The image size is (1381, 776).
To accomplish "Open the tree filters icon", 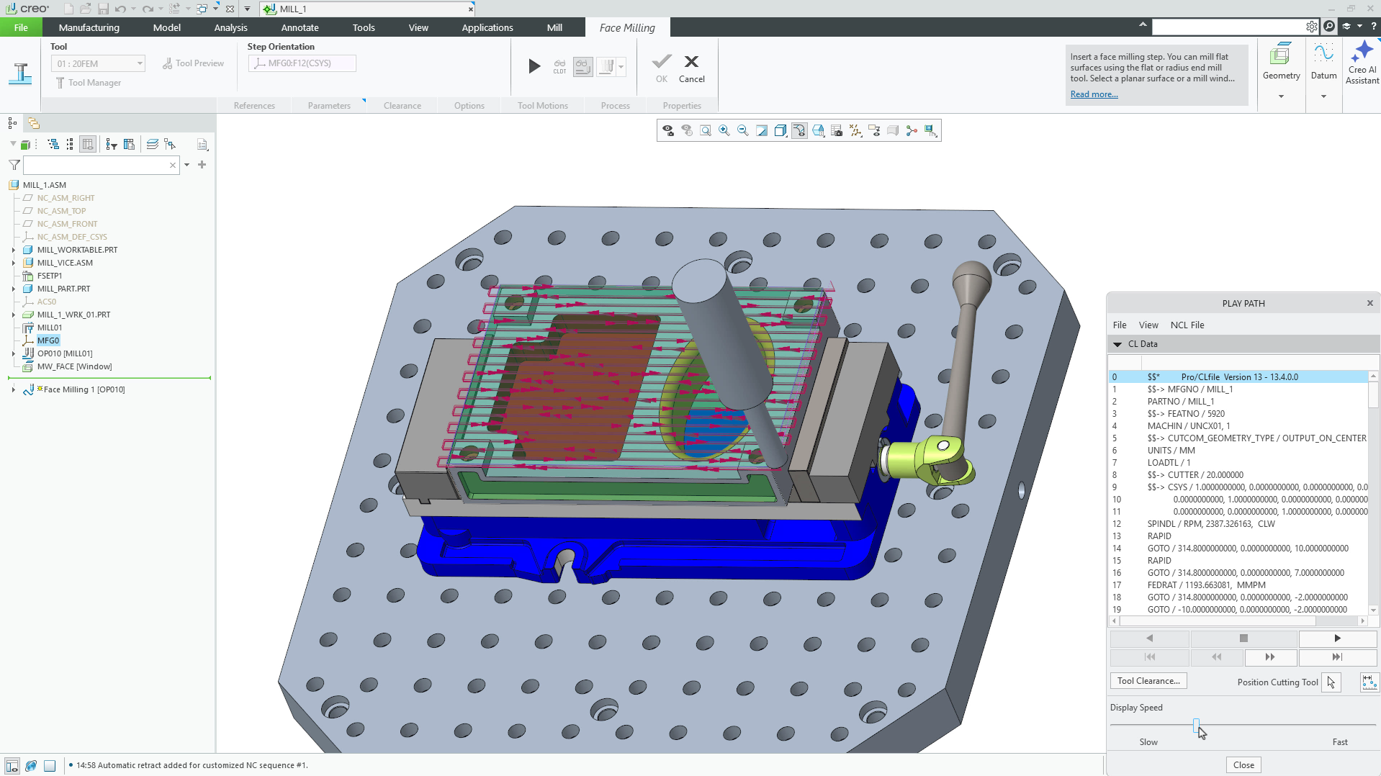I will coord(111,145).
